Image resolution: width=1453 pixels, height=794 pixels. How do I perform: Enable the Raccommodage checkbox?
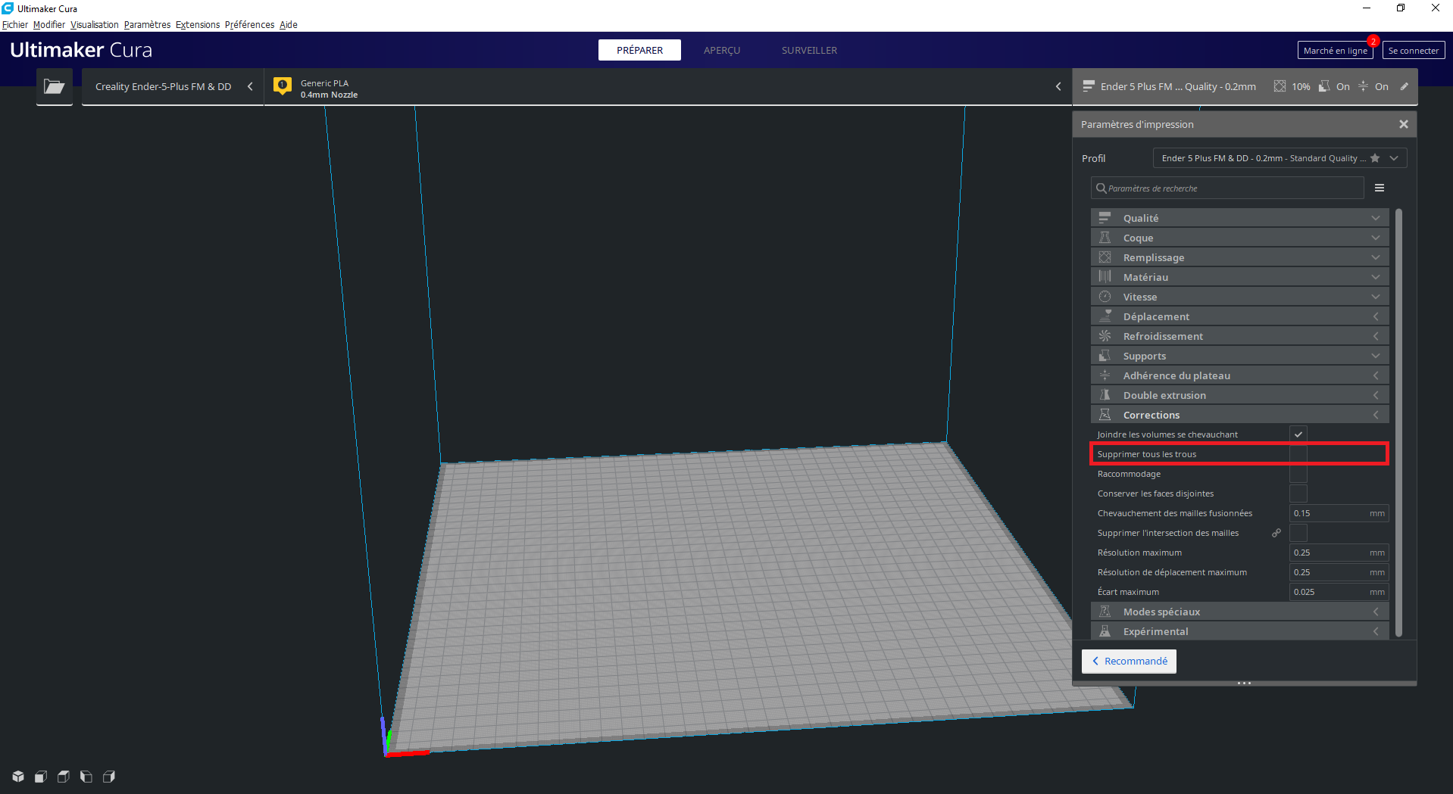1298,474
